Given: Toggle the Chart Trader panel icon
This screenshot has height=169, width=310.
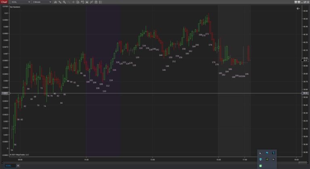Looking at the screenshot, I should tap(78, 2).
